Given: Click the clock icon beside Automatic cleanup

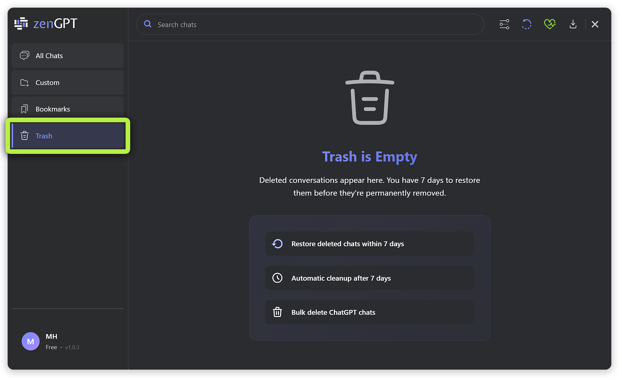Looking at the screenshot, I should click(x=277, y=278).
